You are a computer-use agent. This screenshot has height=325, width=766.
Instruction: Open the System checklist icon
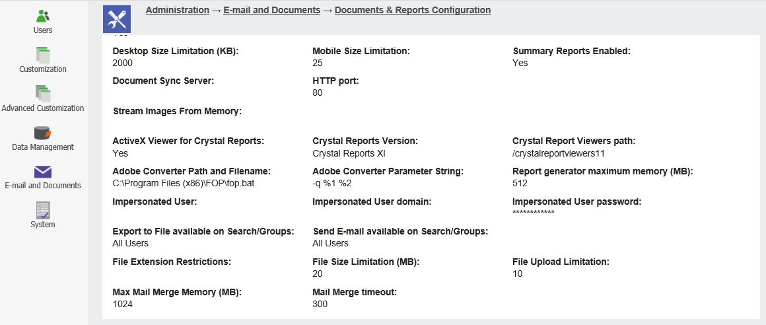(x=43, y=210)
